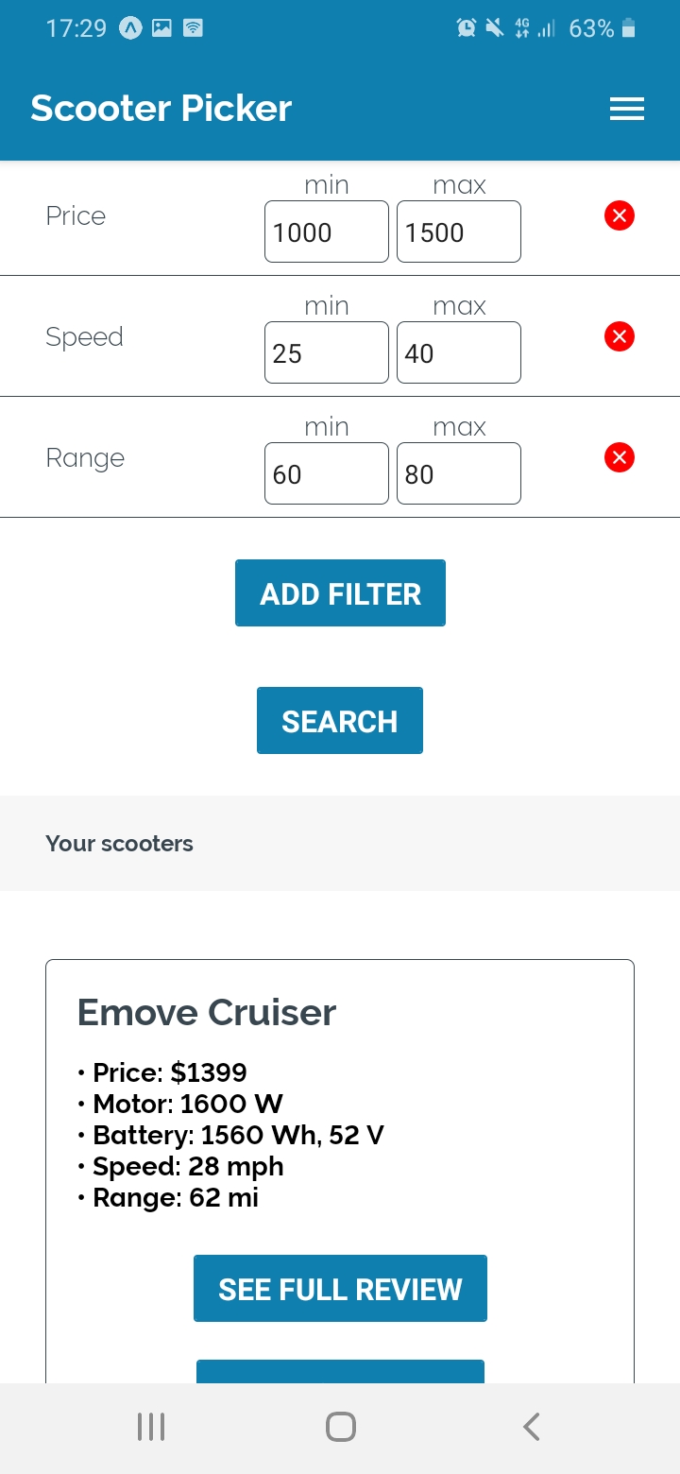Viewport: 680px width, 1474px height.
Task: Tap the Range min input field
Action: (326, 473)
